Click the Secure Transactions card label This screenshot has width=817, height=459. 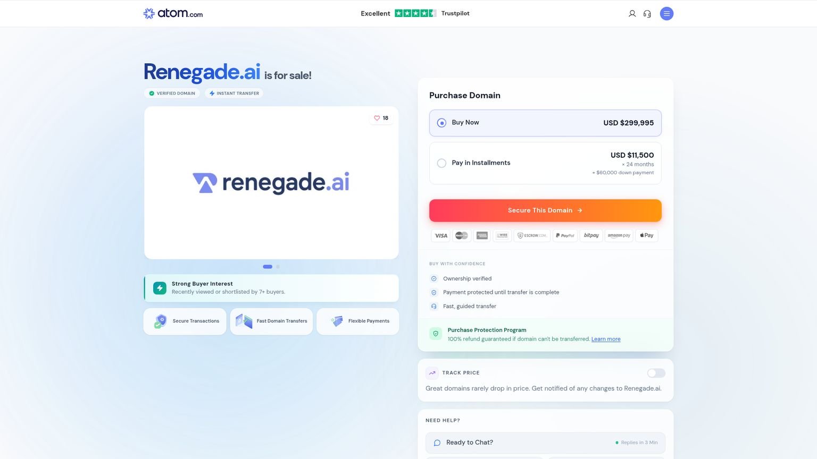coord(196,321)
